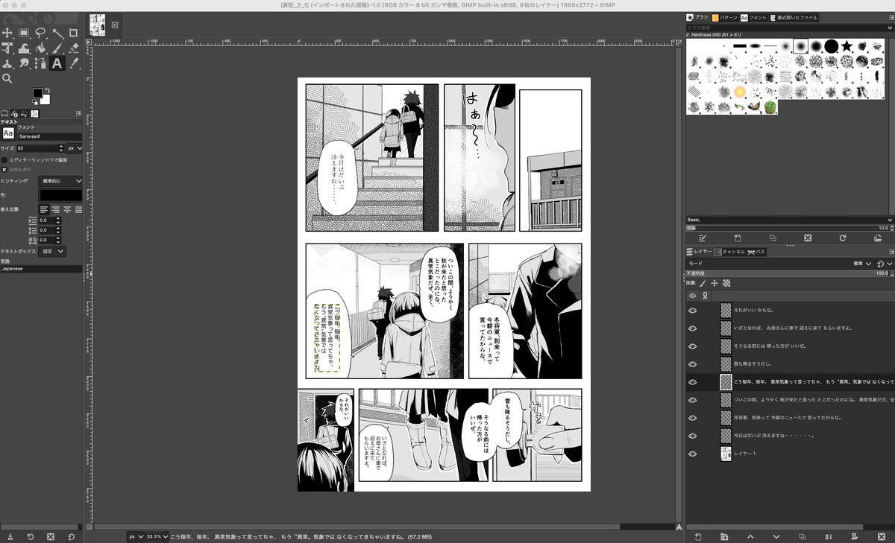Viewport: 895px width, 543px height.
Task: Click the delete brush icon
Action: (808, 238)
